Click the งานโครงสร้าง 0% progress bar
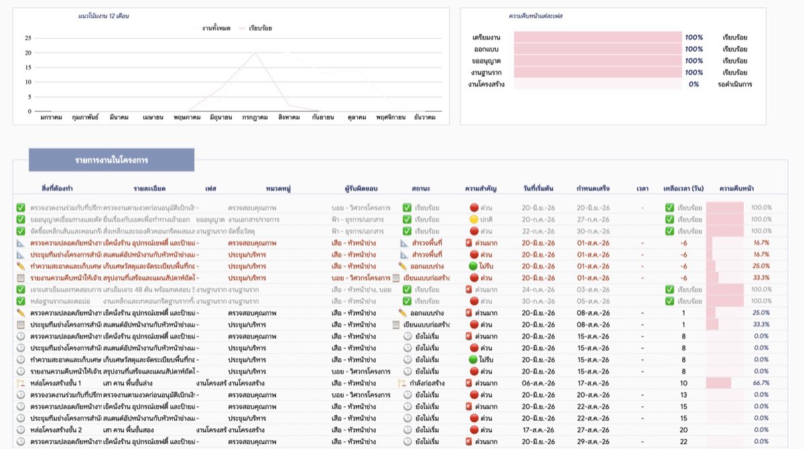Viewport: 804px width, 449px height. pos(598,84)
